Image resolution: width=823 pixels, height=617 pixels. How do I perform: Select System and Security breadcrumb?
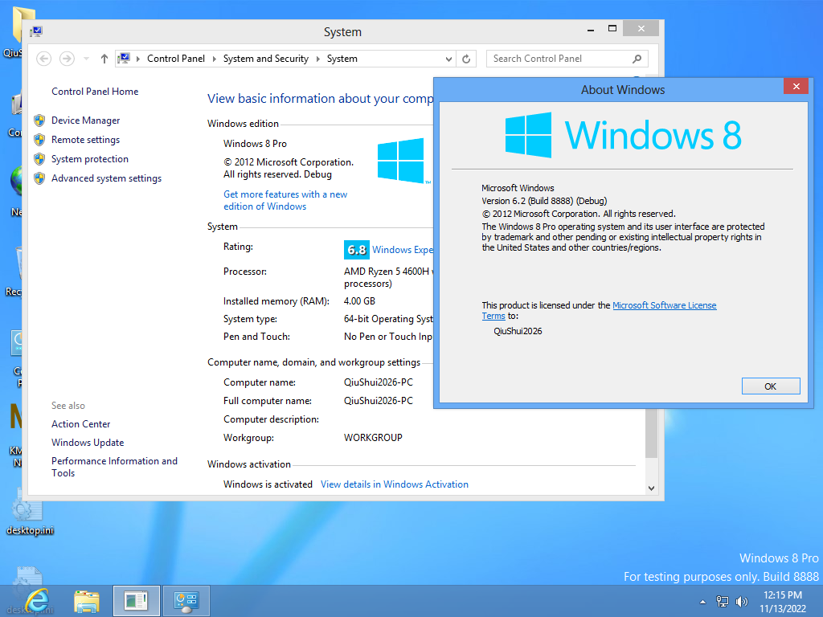tap(265, 59)
